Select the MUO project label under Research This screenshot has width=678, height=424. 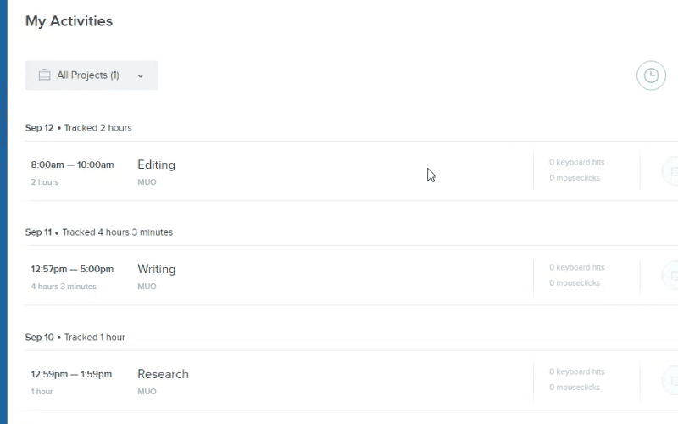point(147,392)
